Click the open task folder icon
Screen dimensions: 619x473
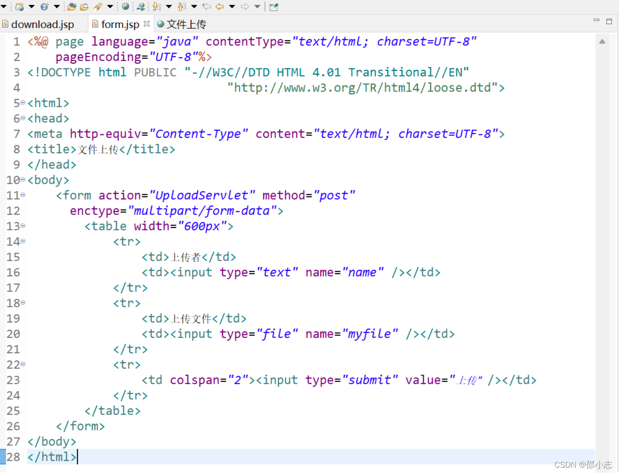point(84,7)
